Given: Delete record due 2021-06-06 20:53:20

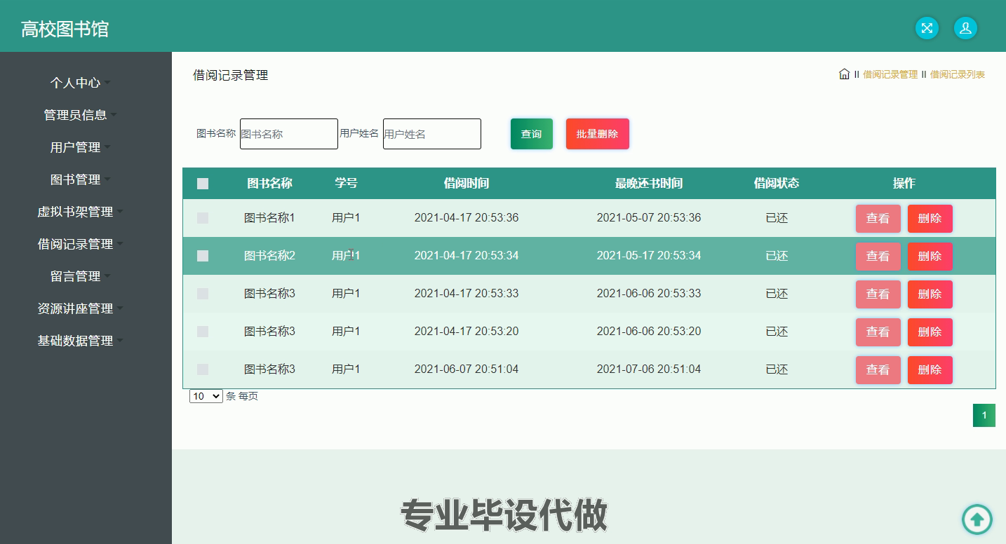Looking at the screenshot, I should point(930,332).
